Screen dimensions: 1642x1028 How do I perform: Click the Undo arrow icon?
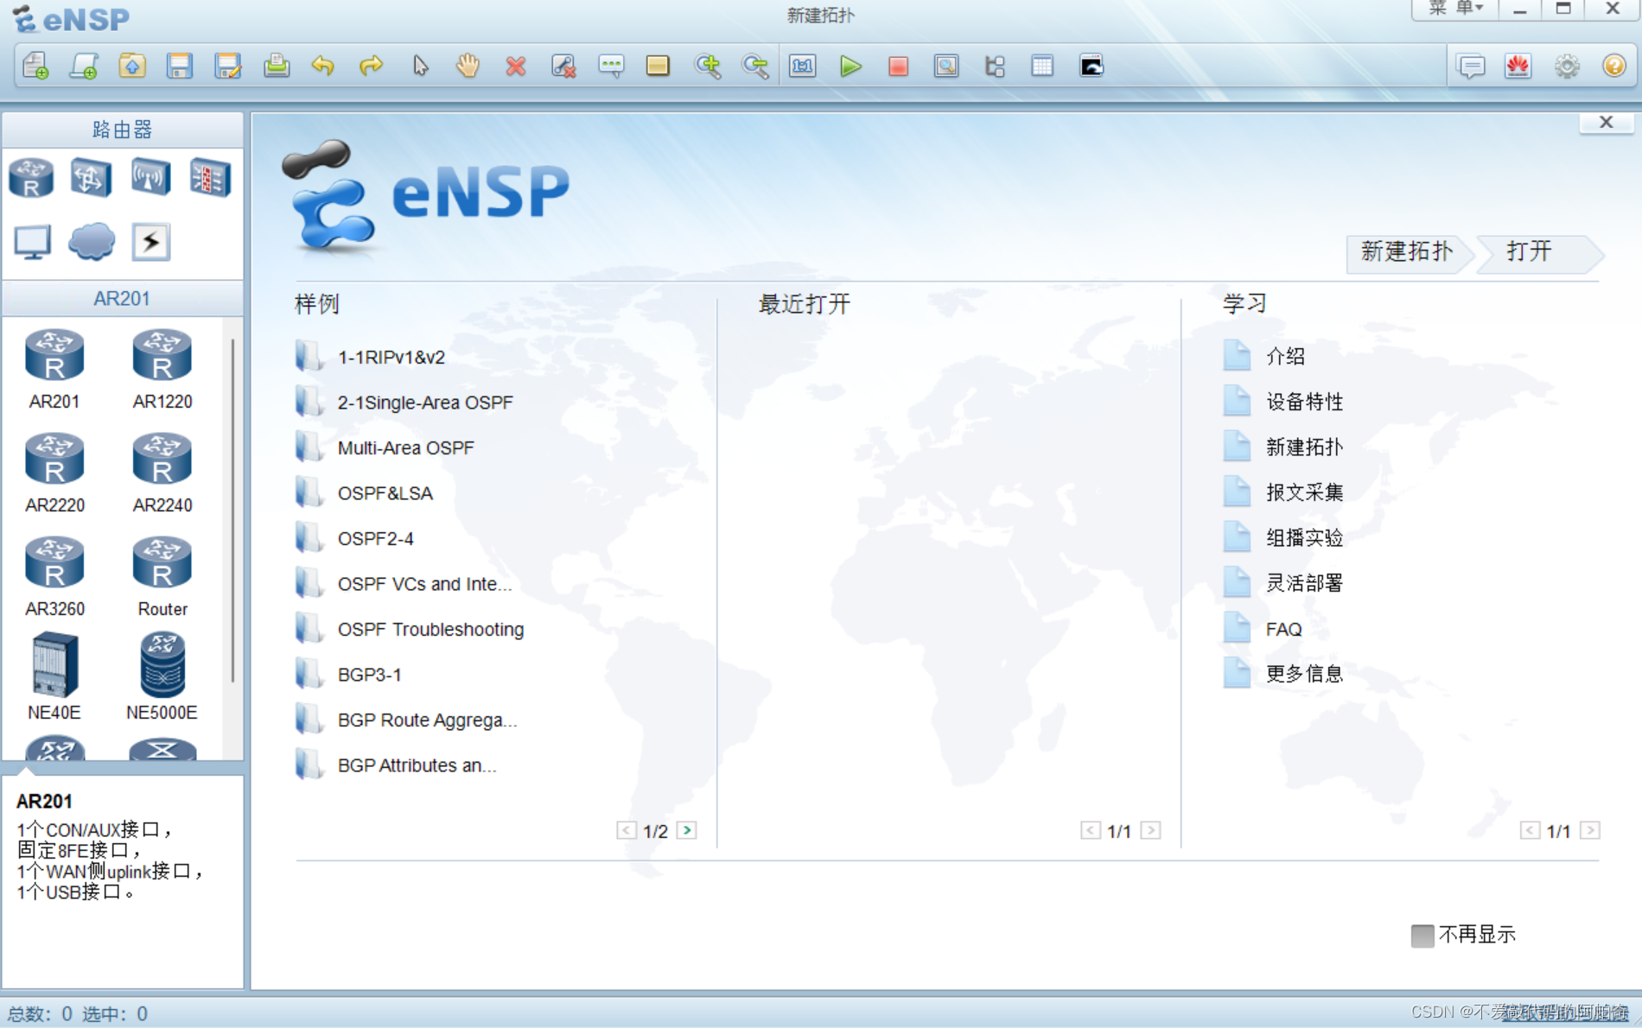tap(323, 66)
